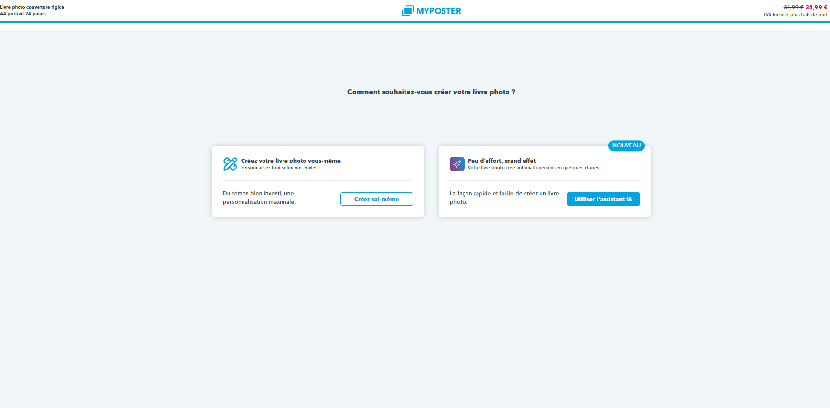
Task: Click the Livre photo couverture rigide title
Action: tap(32, 7)
